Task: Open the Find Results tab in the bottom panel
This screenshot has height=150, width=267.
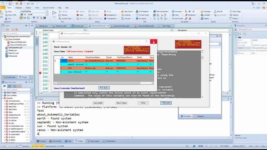Action: [x=55, y=141]
